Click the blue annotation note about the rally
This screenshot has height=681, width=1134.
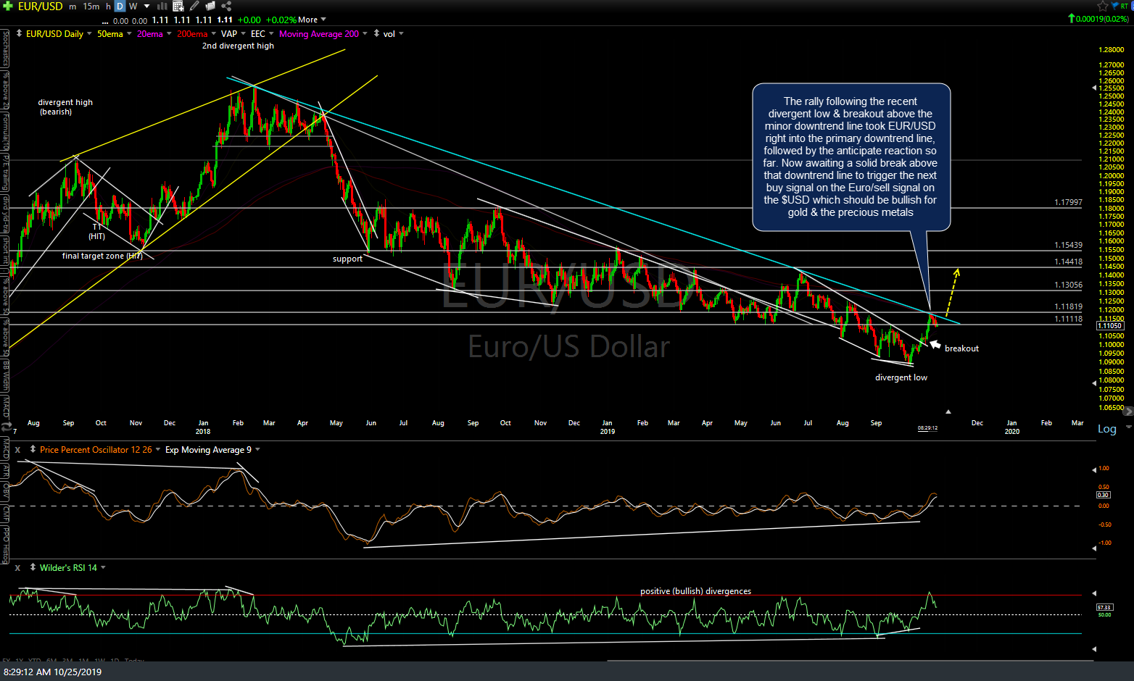(x=851, y=157)
